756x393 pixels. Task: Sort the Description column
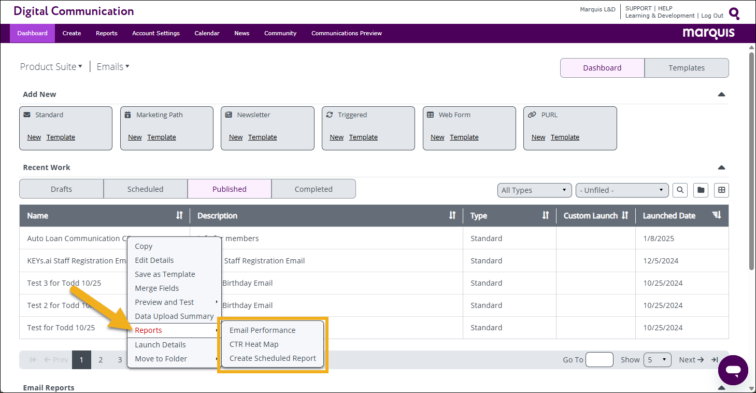[452, 216]
